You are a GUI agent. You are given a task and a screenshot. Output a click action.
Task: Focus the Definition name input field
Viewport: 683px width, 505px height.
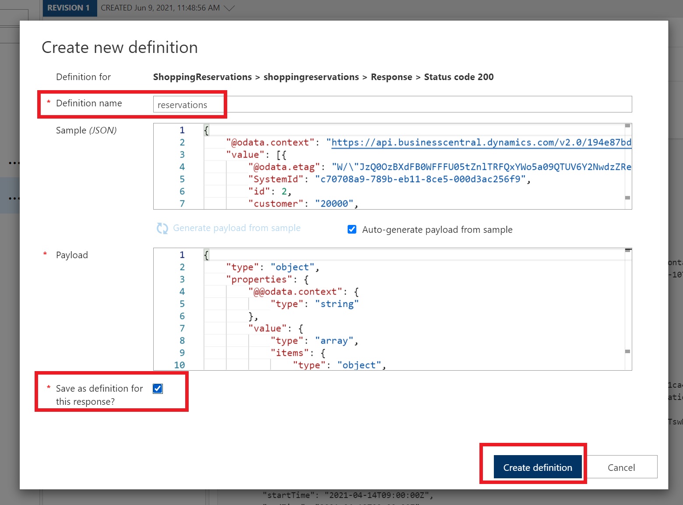coord(392,105)
